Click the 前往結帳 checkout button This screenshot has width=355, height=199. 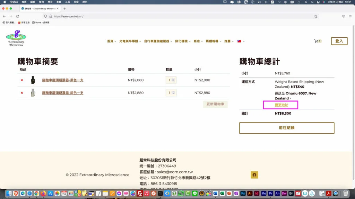tap(287, 128)
